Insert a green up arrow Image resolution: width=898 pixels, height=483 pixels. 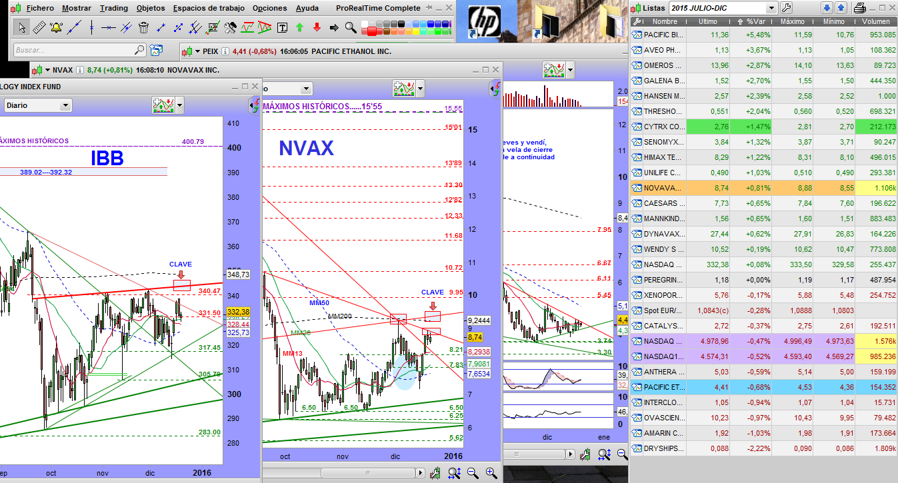pyautogui.click(x=299, y=27)
